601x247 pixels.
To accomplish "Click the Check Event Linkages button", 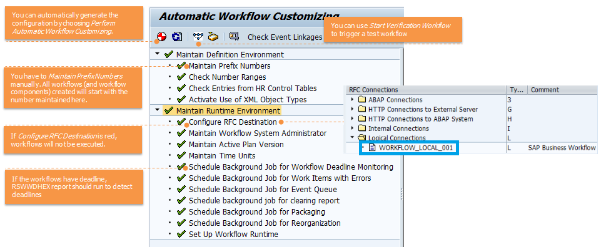I will (285, 37).
